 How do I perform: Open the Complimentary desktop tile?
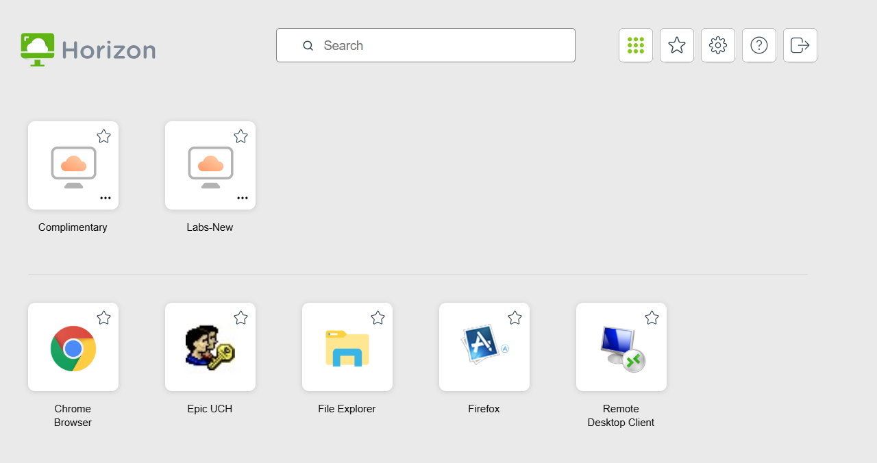click(73, 166)
